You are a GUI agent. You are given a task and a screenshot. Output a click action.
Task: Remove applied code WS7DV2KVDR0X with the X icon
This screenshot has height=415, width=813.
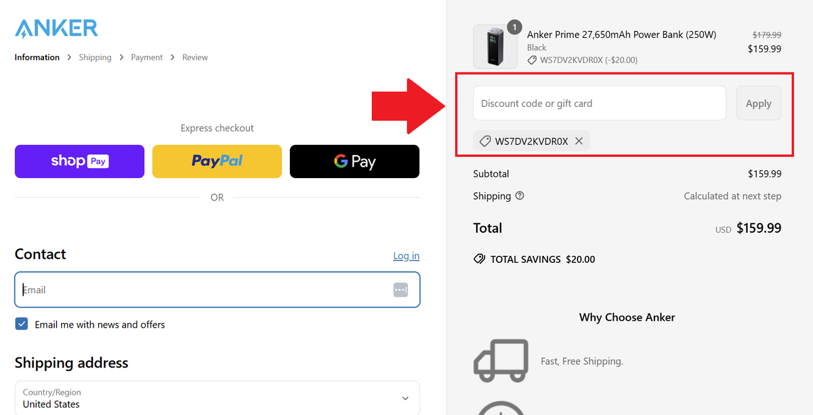tap(579, 141)
